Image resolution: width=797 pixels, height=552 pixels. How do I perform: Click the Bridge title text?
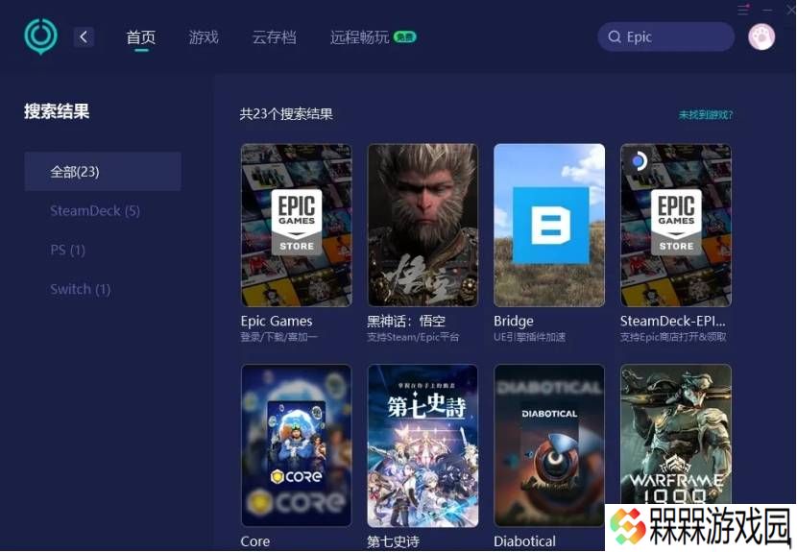pyautogui.click(x=514, y=322)
